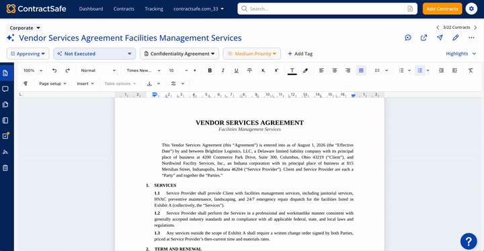Center align the text
Screen dimensions: 484x251
(335, 70)
